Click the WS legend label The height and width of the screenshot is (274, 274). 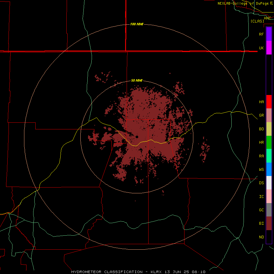(261, 169)
